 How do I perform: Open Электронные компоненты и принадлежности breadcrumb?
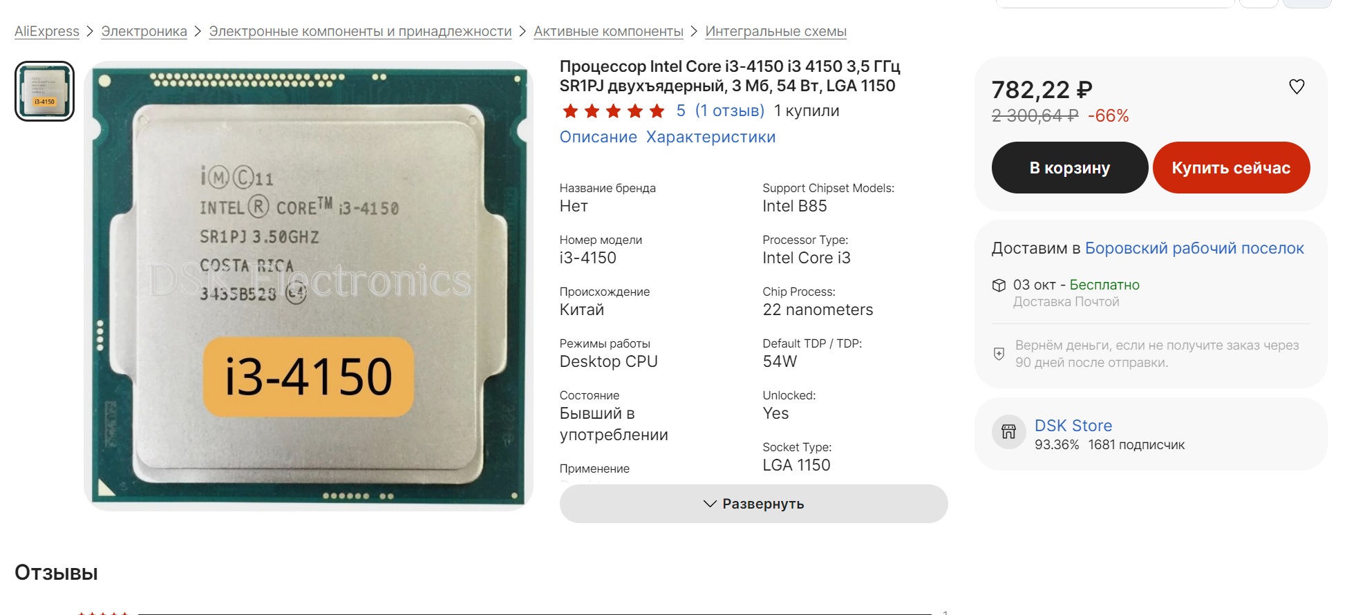360,31
